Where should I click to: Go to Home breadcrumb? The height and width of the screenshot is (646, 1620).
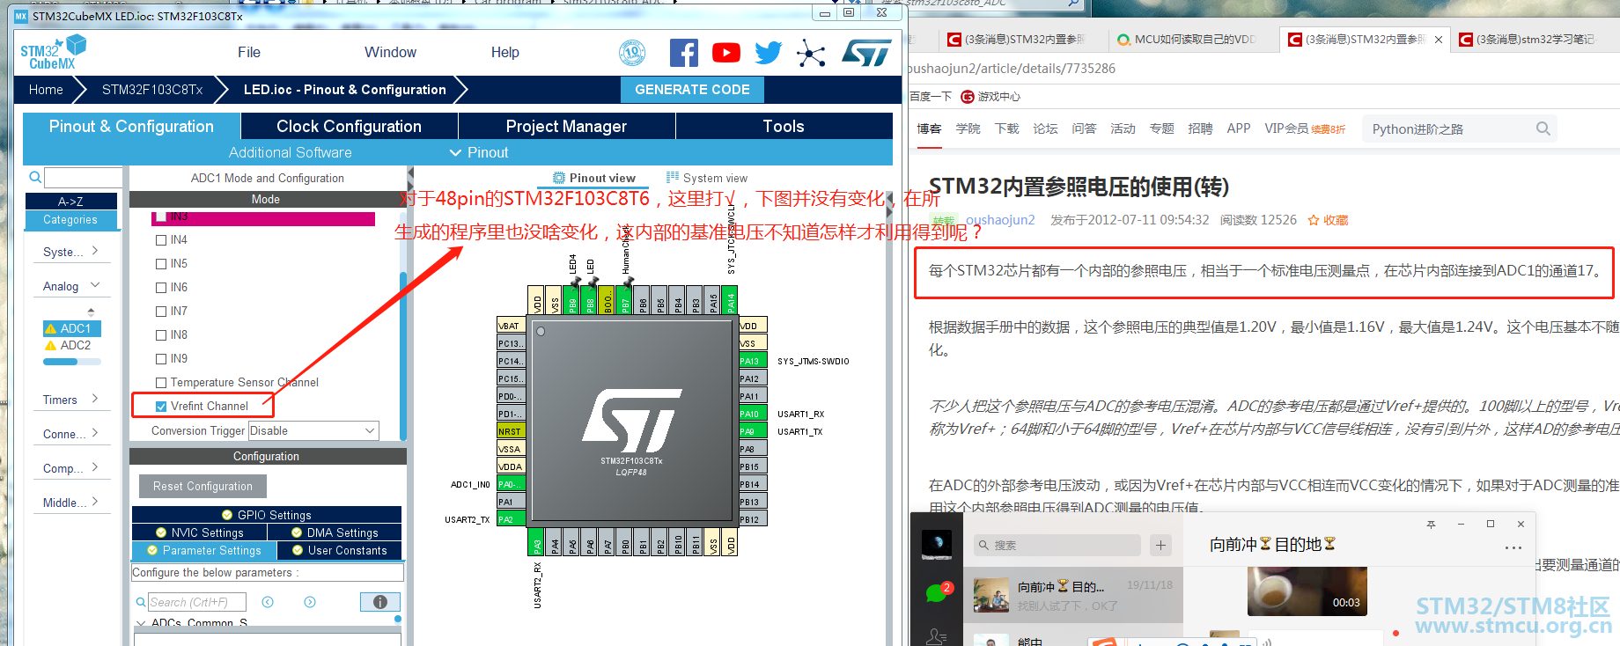46,90
